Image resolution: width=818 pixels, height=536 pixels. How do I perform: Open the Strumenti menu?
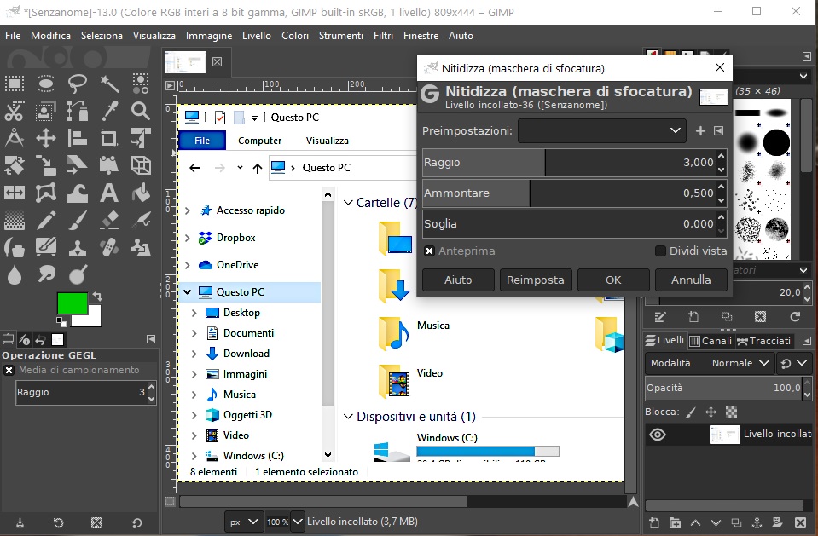pyautogui.click(x=340, y=36)
